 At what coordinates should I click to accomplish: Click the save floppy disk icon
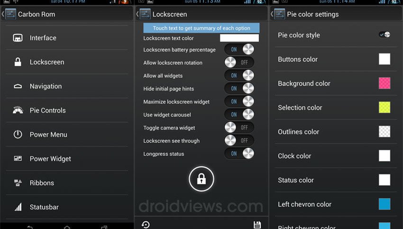(257, 225)
